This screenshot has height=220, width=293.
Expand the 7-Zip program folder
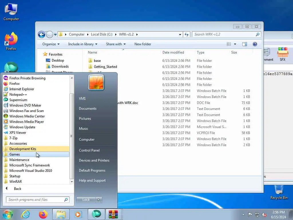coord(13,138)
